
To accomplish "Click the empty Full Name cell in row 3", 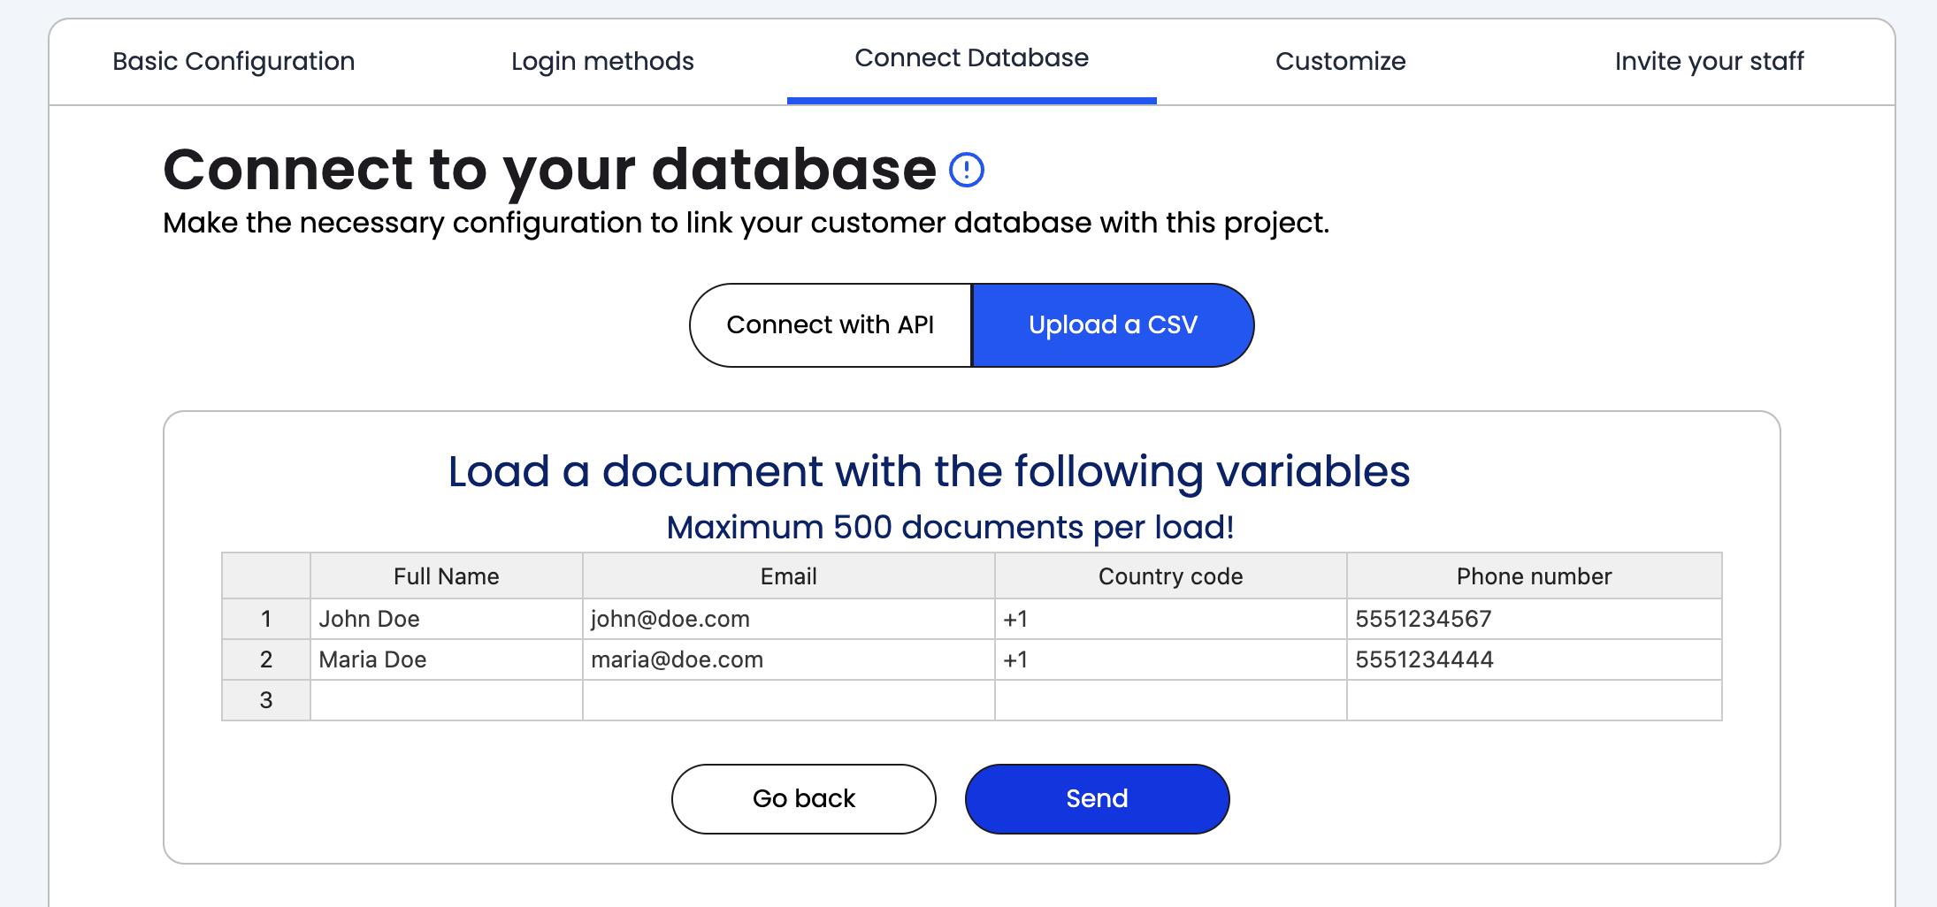I will click(446, 700).
